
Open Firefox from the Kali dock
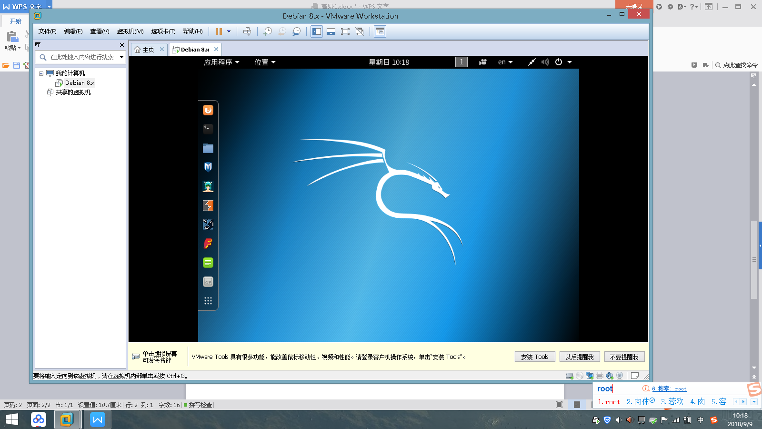click(x=208, y=110)
